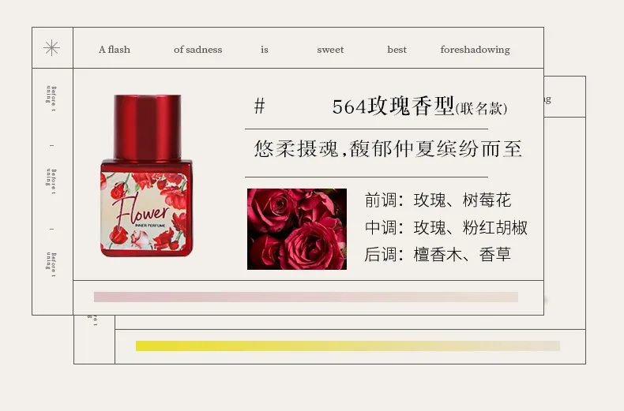This screenshot has height=411, width=624.
Task: Select the red Flower perfume bottle
Action: click(147, 176)
